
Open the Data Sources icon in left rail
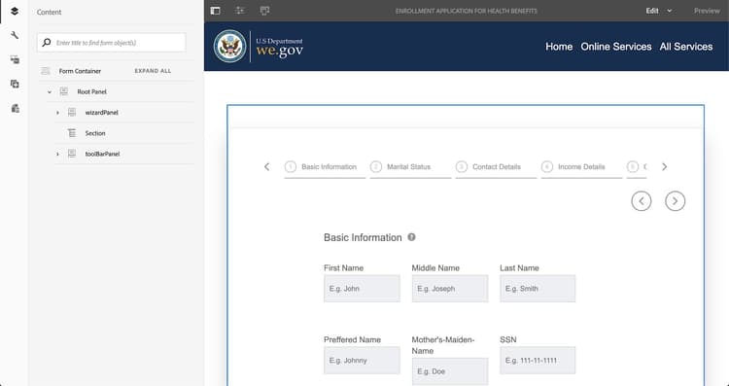[15, 108]
